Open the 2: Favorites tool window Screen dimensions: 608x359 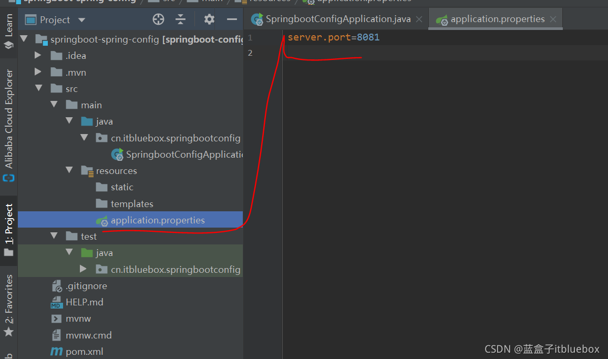pyautogui.click(x=8, y=305)
